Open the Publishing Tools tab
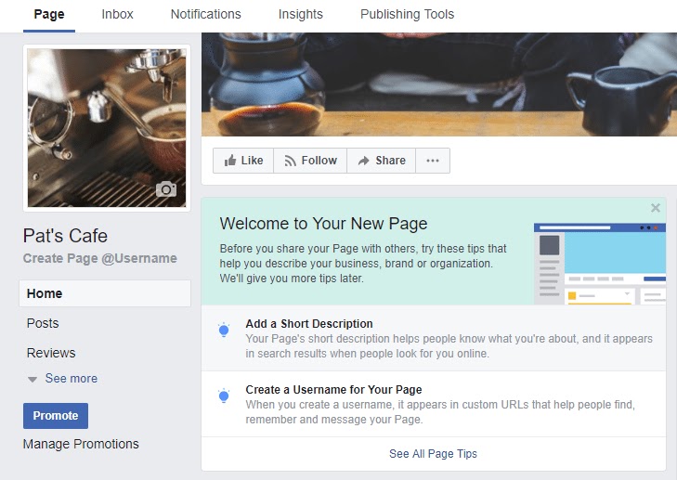The image size is (677, 480). coord(407,14)
